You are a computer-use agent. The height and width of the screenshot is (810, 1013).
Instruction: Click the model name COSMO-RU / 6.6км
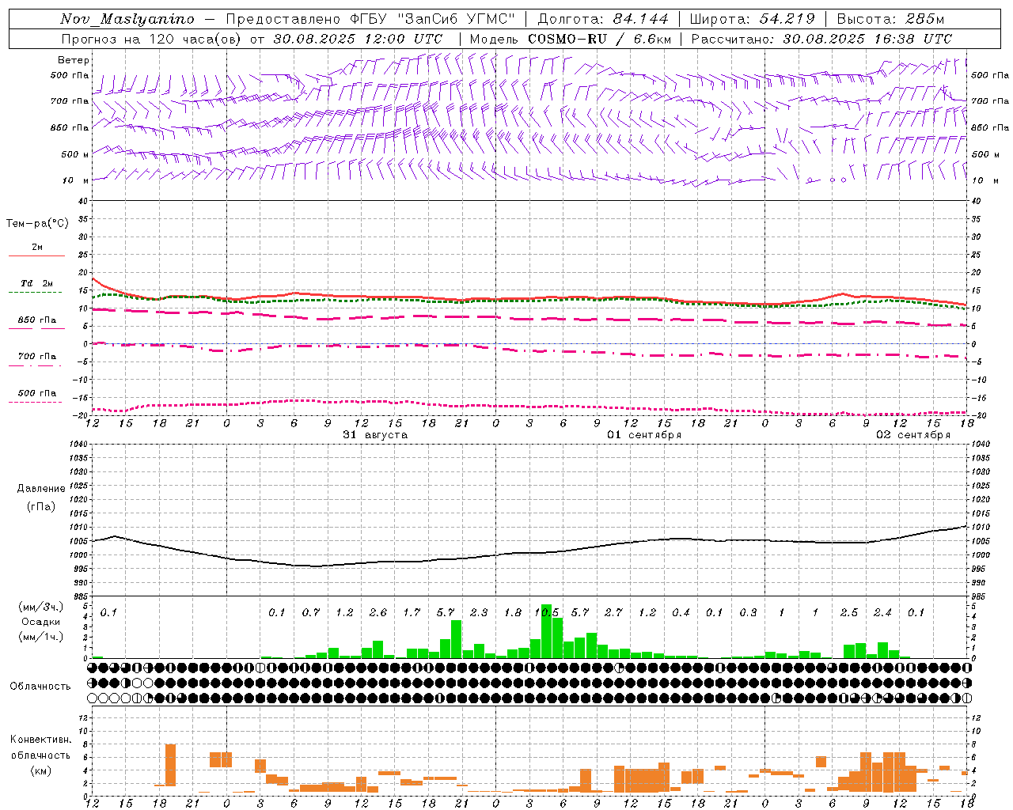[599, 39]
